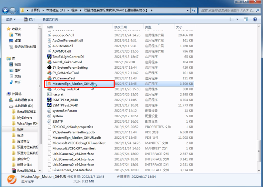Image resolution: width=263 pixels, height=187 pixels.
Task: Select the ESMTPTest_X64R application icon
Action: coord(49,100)
